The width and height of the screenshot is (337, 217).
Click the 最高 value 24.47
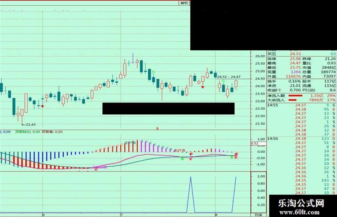(295, 63)
